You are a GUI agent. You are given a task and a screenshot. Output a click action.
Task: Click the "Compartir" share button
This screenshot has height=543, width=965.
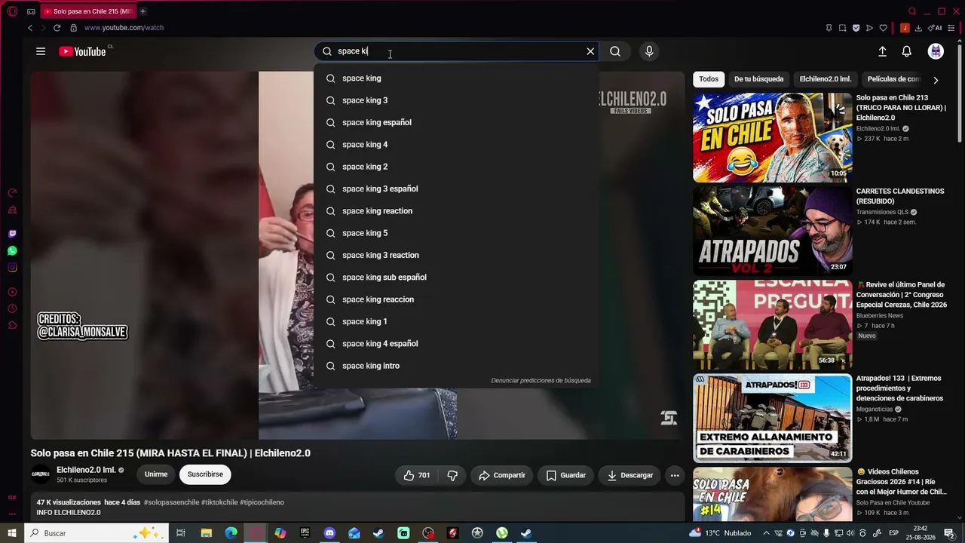tap(502, 475)
